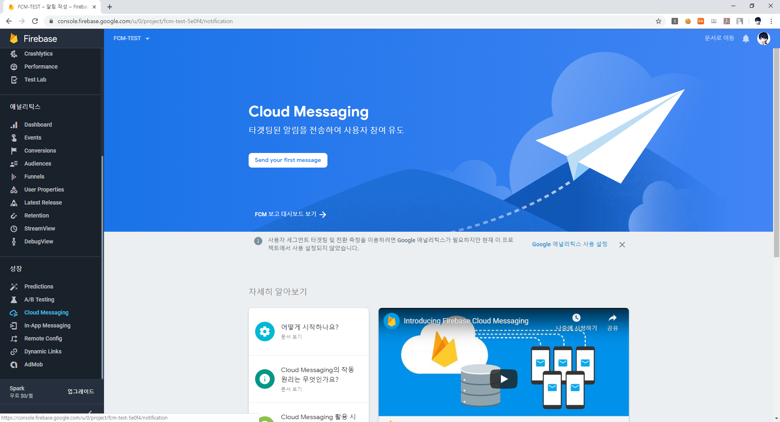Click Google 애널리틱스 사용 설정 link
This screenshot has height=422, width=780.
point(570,244)
